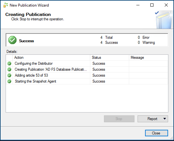Click the Status column header
The width and height of the screenshot is (174, 141).
coord(109,58)
